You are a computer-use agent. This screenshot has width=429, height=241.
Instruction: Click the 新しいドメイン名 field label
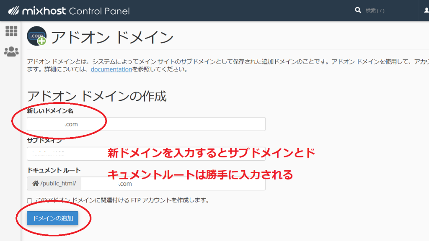coord(50,111)
